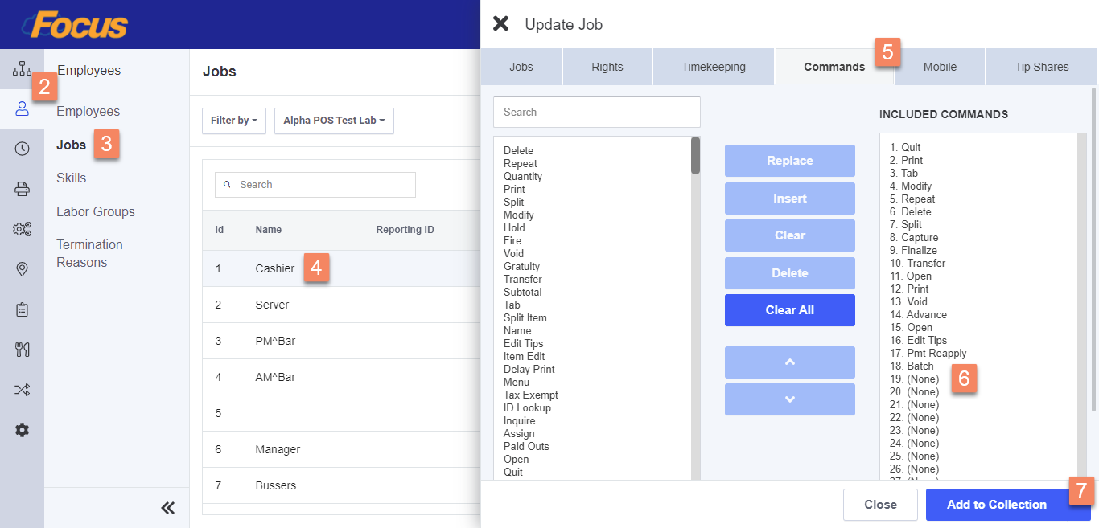
Task: Switch to the Rights tab
Action: click(607, 67)
